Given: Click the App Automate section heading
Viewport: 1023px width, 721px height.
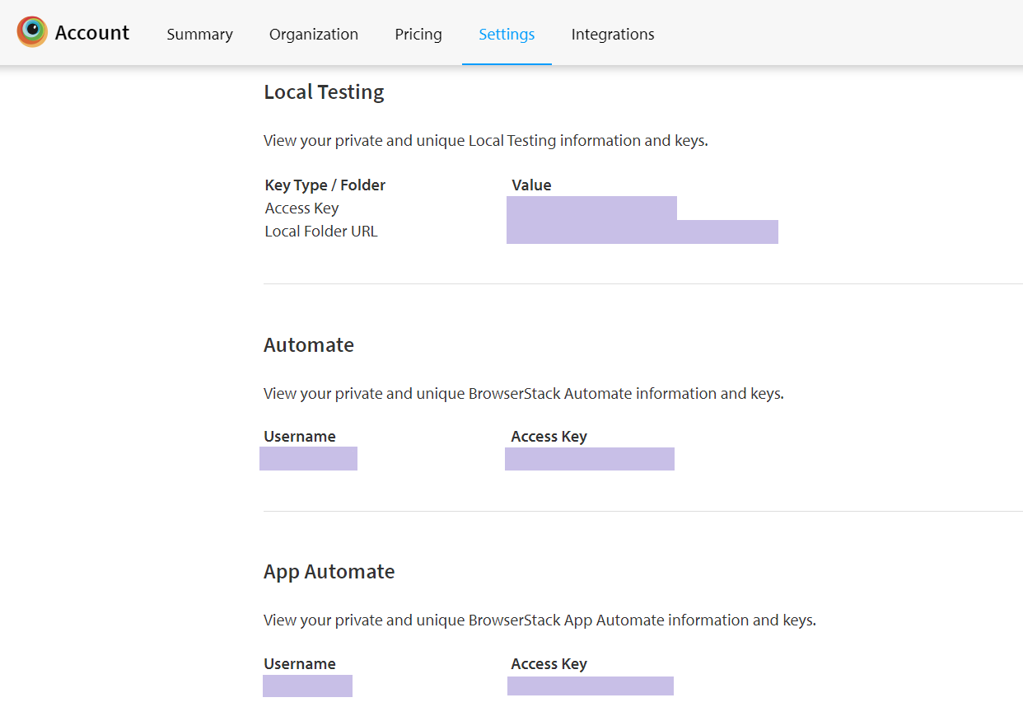Looking at the screenshot, I should tap(329, 572).
